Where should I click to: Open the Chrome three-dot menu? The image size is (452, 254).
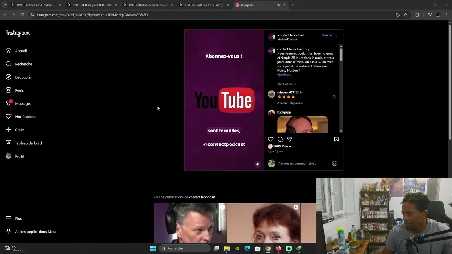(x=447, y=15)
